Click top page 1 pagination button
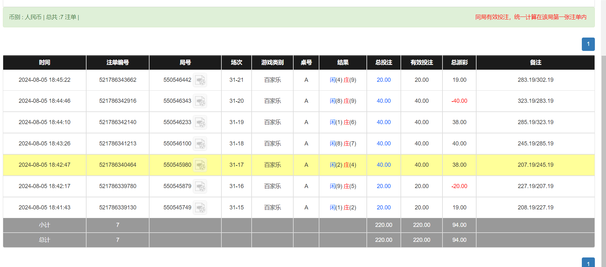The width and height of the screenshot is (606, 267). (x=588, y=44)
